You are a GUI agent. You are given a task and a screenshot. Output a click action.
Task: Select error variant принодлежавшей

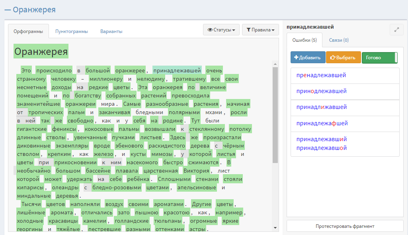[x=345, y=91]
